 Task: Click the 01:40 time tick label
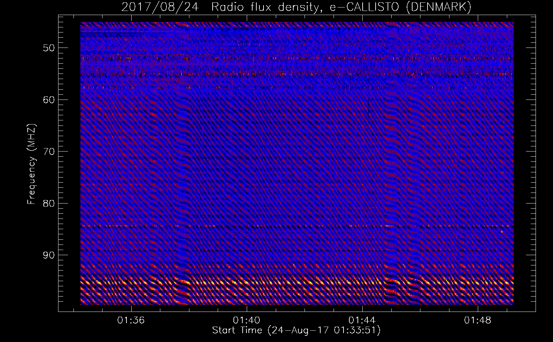[x=246, y=320]
